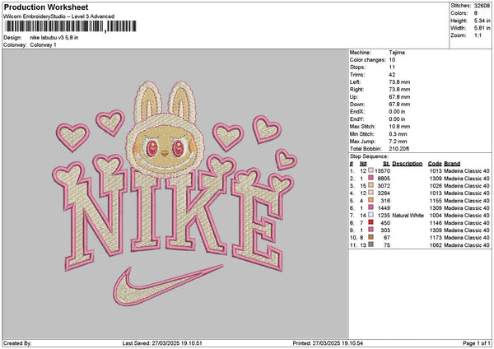Screen dimensions: 494x349
Task: Select the 'Last Saved: 27/03/2025 19.10.51' text
Action: click(x=162, y=343)
